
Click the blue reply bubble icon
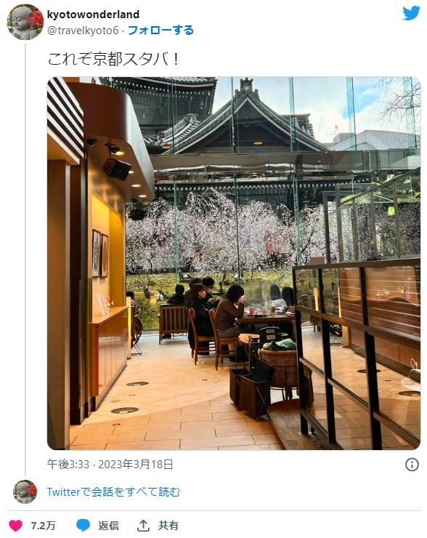pos(84,526)
